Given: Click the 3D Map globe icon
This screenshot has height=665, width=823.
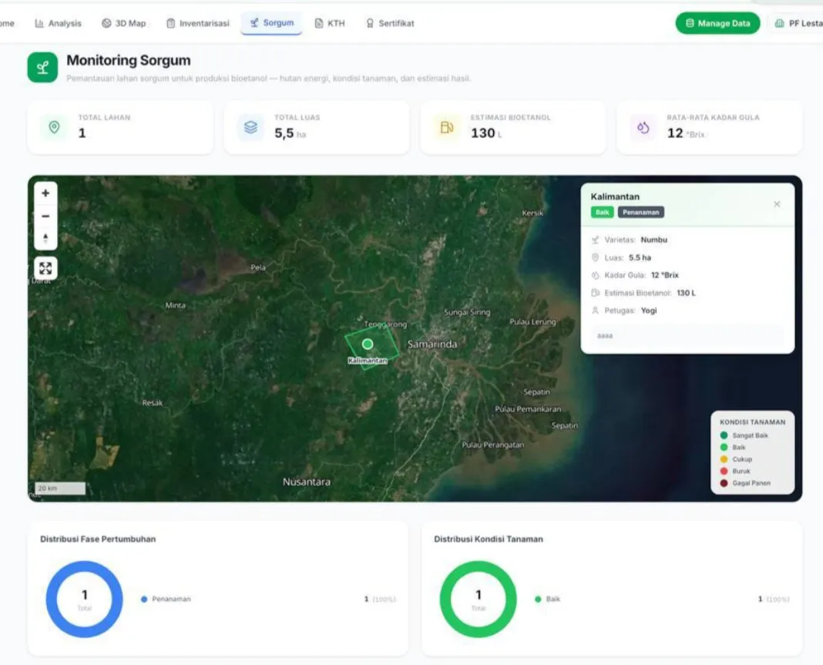Looking at the screenshot, I should [x=106, y=23].
